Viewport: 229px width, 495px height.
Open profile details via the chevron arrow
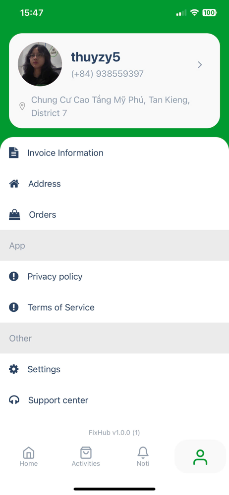200,65
